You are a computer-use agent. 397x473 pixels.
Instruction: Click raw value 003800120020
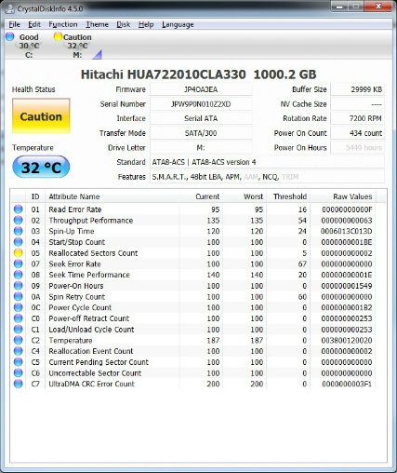[347, 341]
